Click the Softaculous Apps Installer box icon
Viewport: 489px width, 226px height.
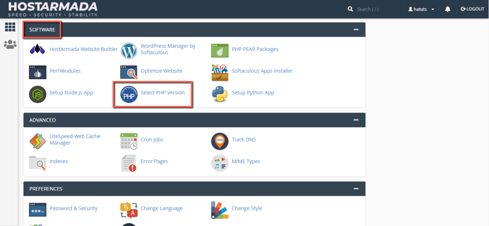pyautogui.click(x=220, y=72)
